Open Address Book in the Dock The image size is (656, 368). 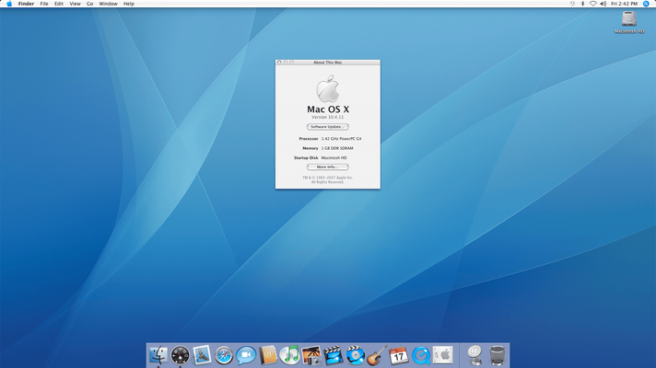pos(268,355)
